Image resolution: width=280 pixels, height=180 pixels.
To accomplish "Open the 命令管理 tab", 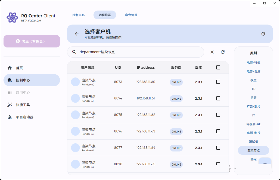I will [x=131, y=15].
